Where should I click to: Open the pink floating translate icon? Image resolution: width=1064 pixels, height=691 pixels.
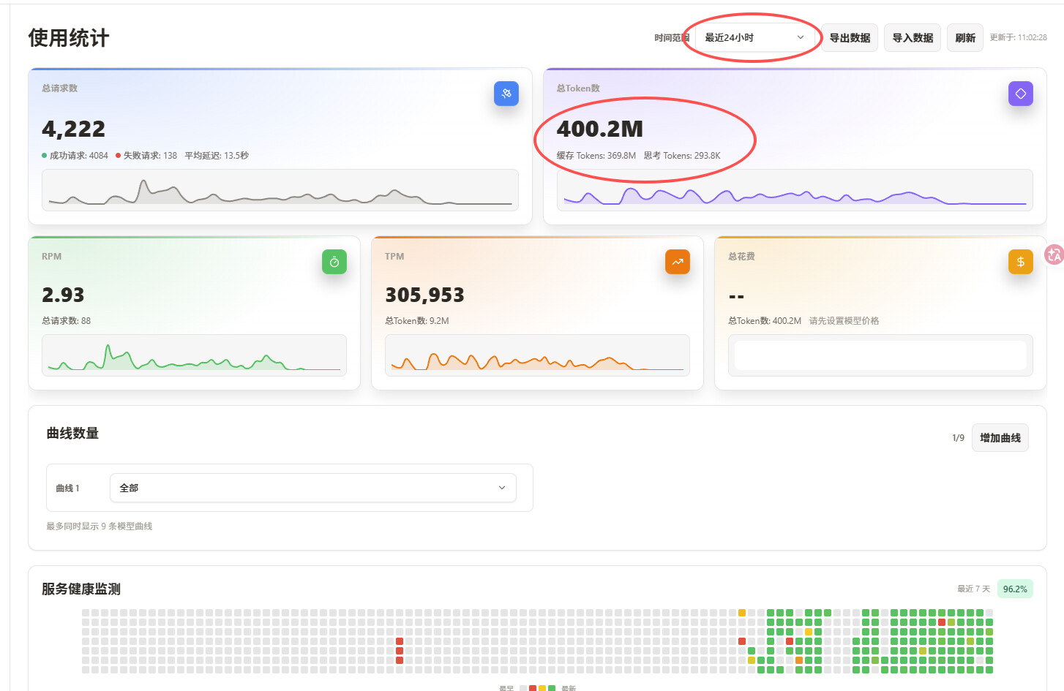(1054, 254)
